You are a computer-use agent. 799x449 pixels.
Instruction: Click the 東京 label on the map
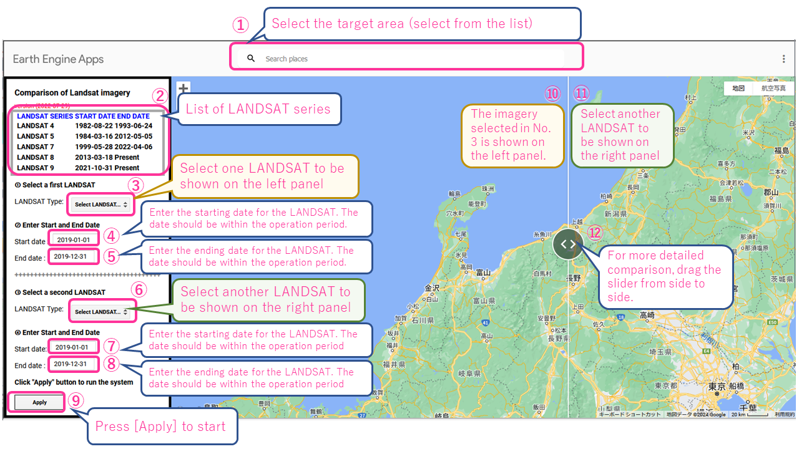pos(718,387)
